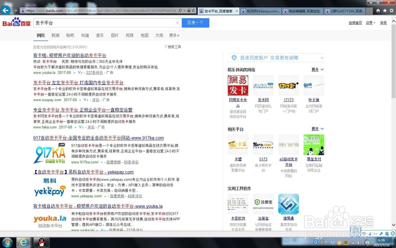Click the clock showing 6:16
This screenshot has height=248, width=396.
pyautogui.click(x=381, y=240)
